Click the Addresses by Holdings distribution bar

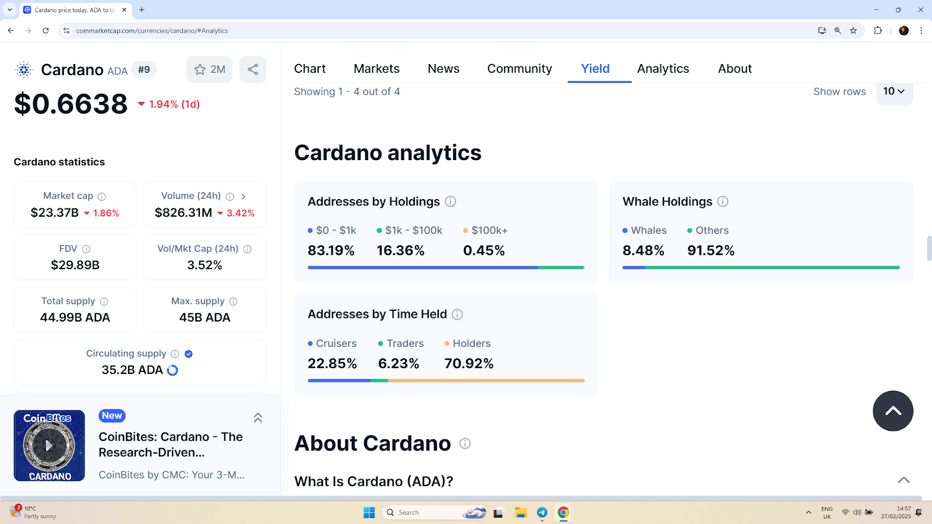click(x=446, y=268)
